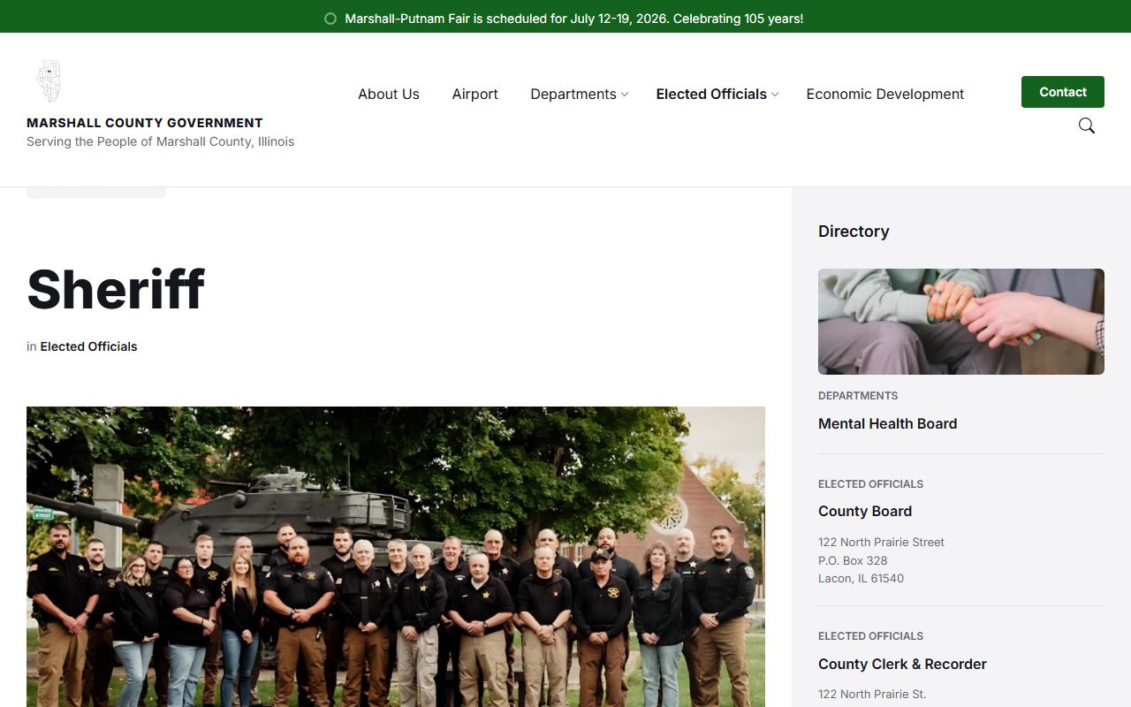The height and width of the screenshot is (707, 1131).
Task: Open the Mental Health Board directory link
Action: [x=888, y=423]
